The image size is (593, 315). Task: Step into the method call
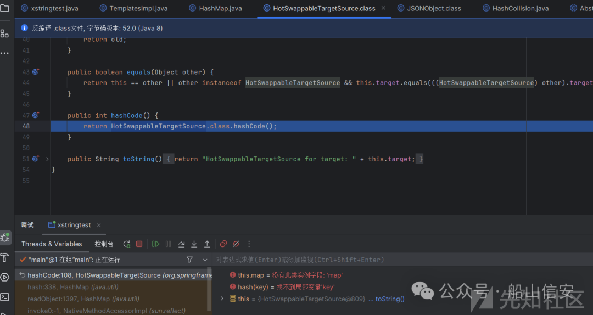(194, 244)
